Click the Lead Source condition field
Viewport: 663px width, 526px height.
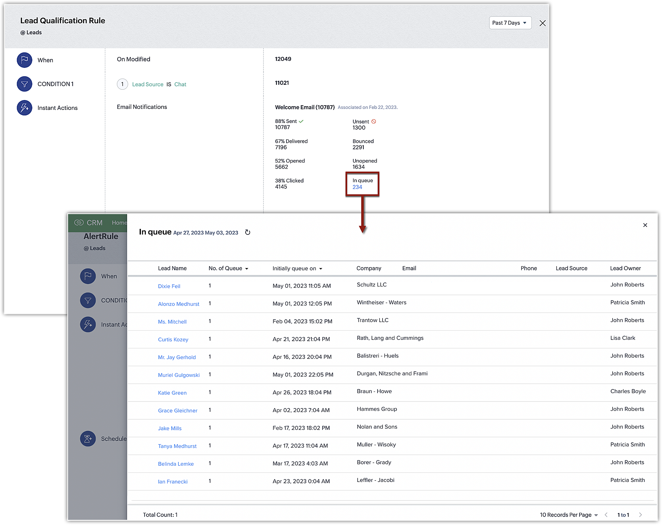point(148,84)
